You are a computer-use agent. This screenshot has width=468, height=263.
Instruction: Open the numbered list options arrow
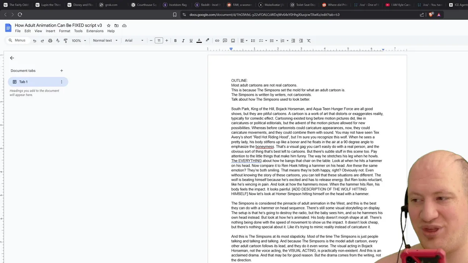tap(287, 41)
